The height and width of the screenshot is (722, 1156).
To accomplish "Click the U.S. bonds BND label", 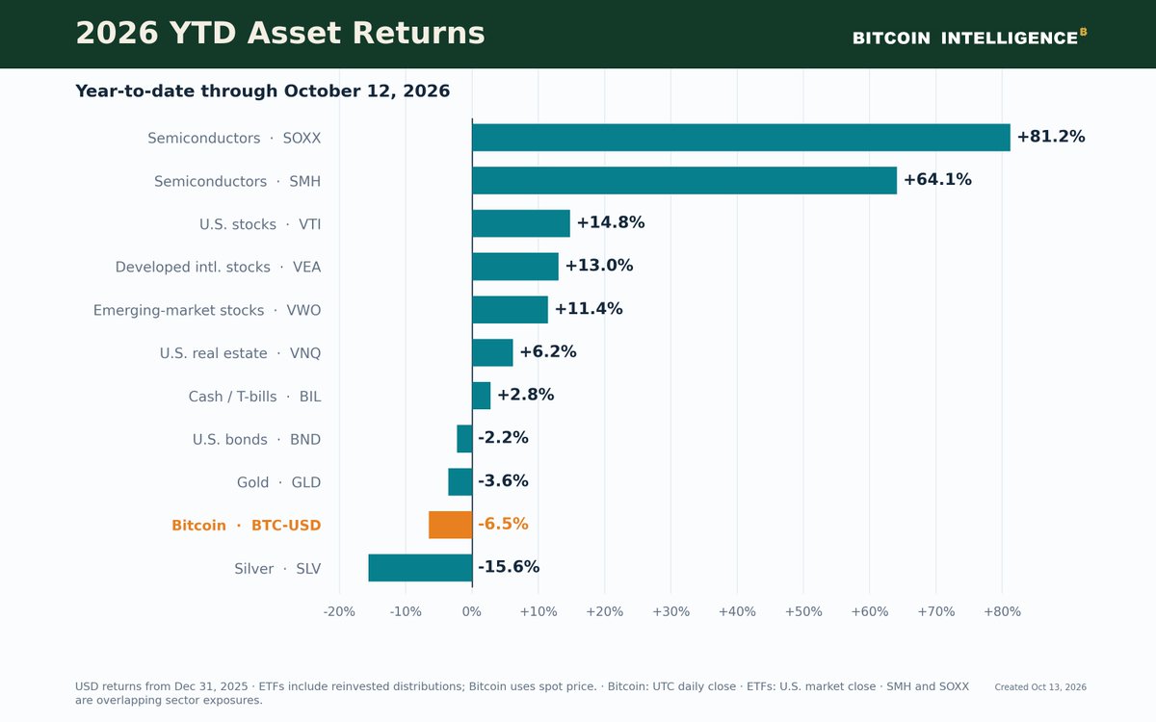I will click(256, 440).
